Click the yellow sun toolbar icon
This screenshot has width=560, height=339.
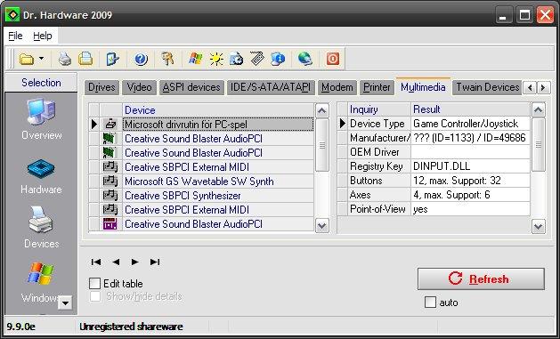(216, 59)
